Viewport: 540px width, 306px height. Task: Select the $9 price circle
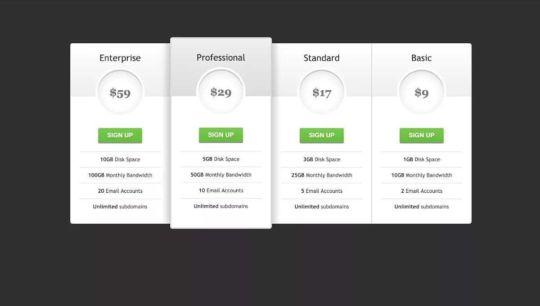(422, 93)
